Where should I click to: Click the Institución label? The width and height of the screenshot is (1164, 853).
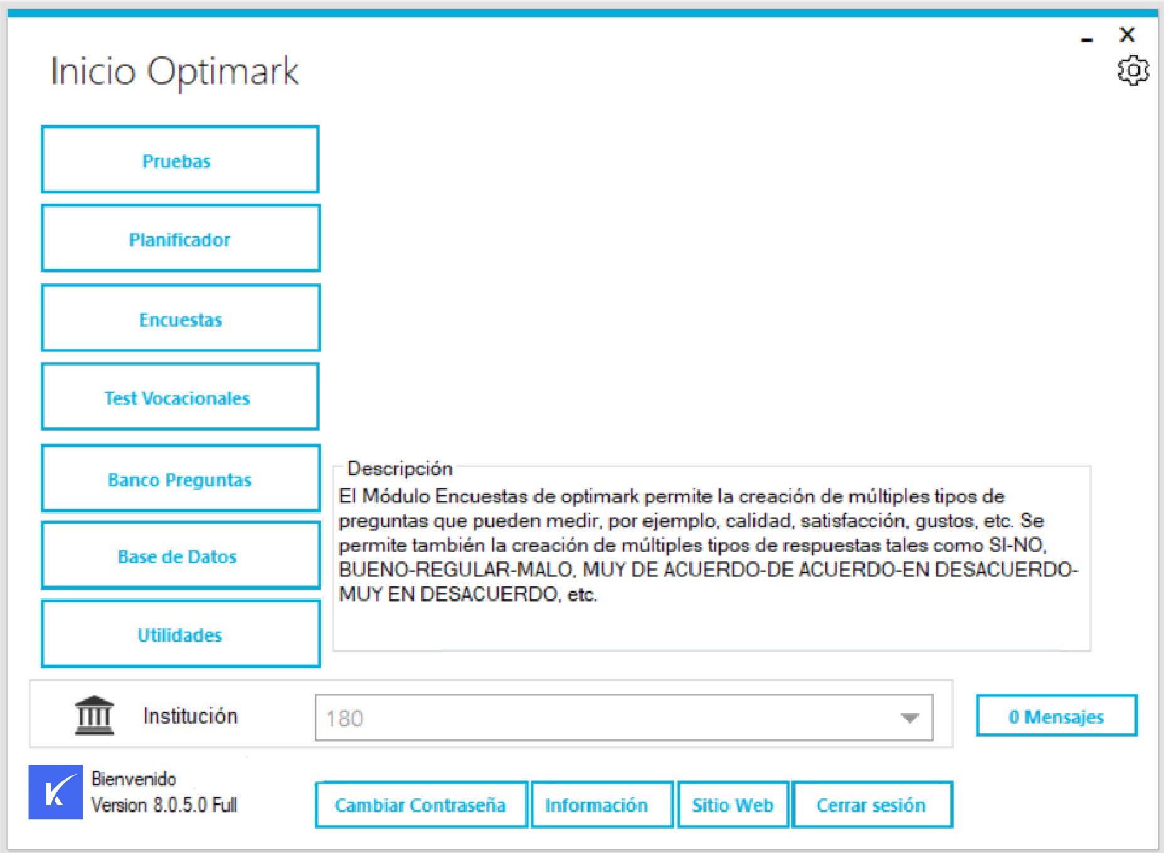(x=191, y=716)
